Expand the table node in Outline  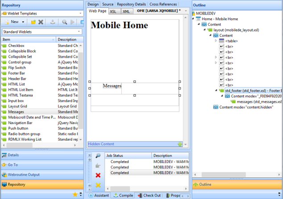coord(216,41)
